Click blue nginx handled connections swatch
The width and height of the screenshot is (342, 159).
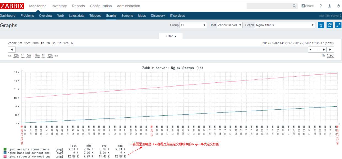coord(5,153)
